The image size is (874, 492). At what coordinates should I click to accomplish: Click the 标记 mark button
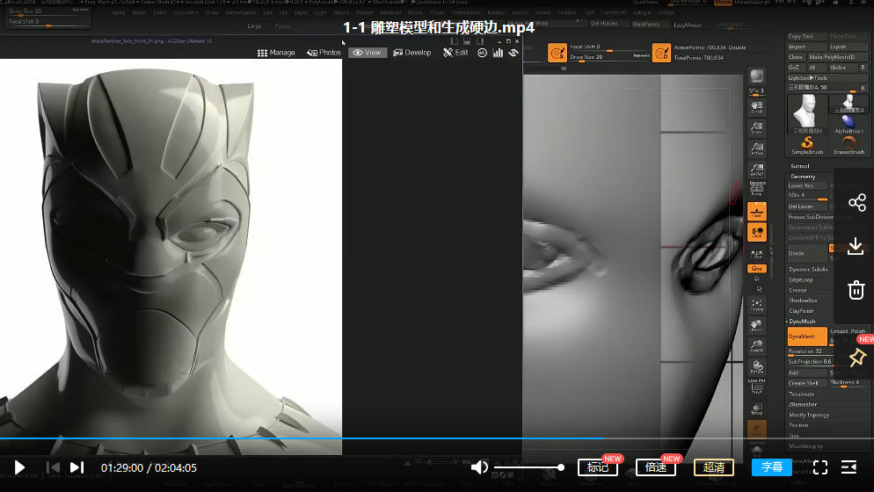coord(598,467)
